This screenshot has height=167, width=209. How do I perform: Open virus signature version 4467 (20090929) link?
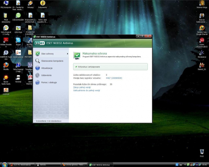click(x=114, y=78)
